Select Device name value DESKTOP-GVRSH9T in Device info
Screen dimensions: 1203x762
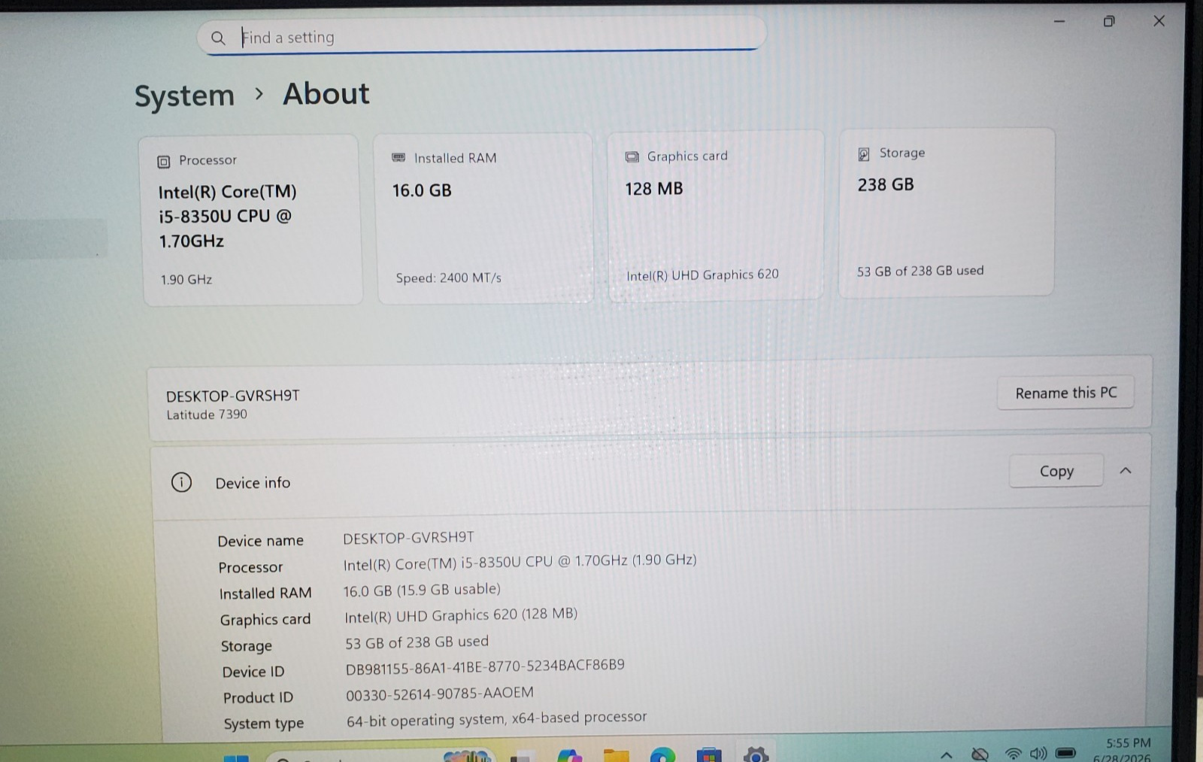tap(408, 538)
